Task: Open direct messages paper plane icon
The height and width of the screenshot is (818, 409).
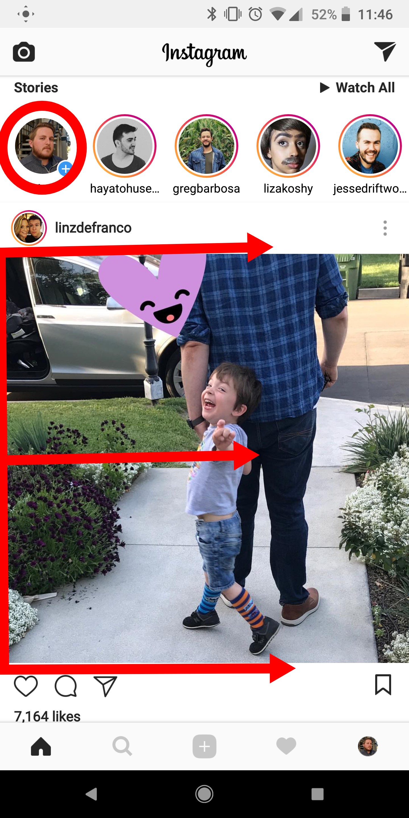Action: click(385, 51)
